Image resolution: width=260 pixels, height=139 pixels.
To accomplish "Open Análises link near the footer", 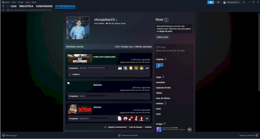I will [x=148, y=127].
